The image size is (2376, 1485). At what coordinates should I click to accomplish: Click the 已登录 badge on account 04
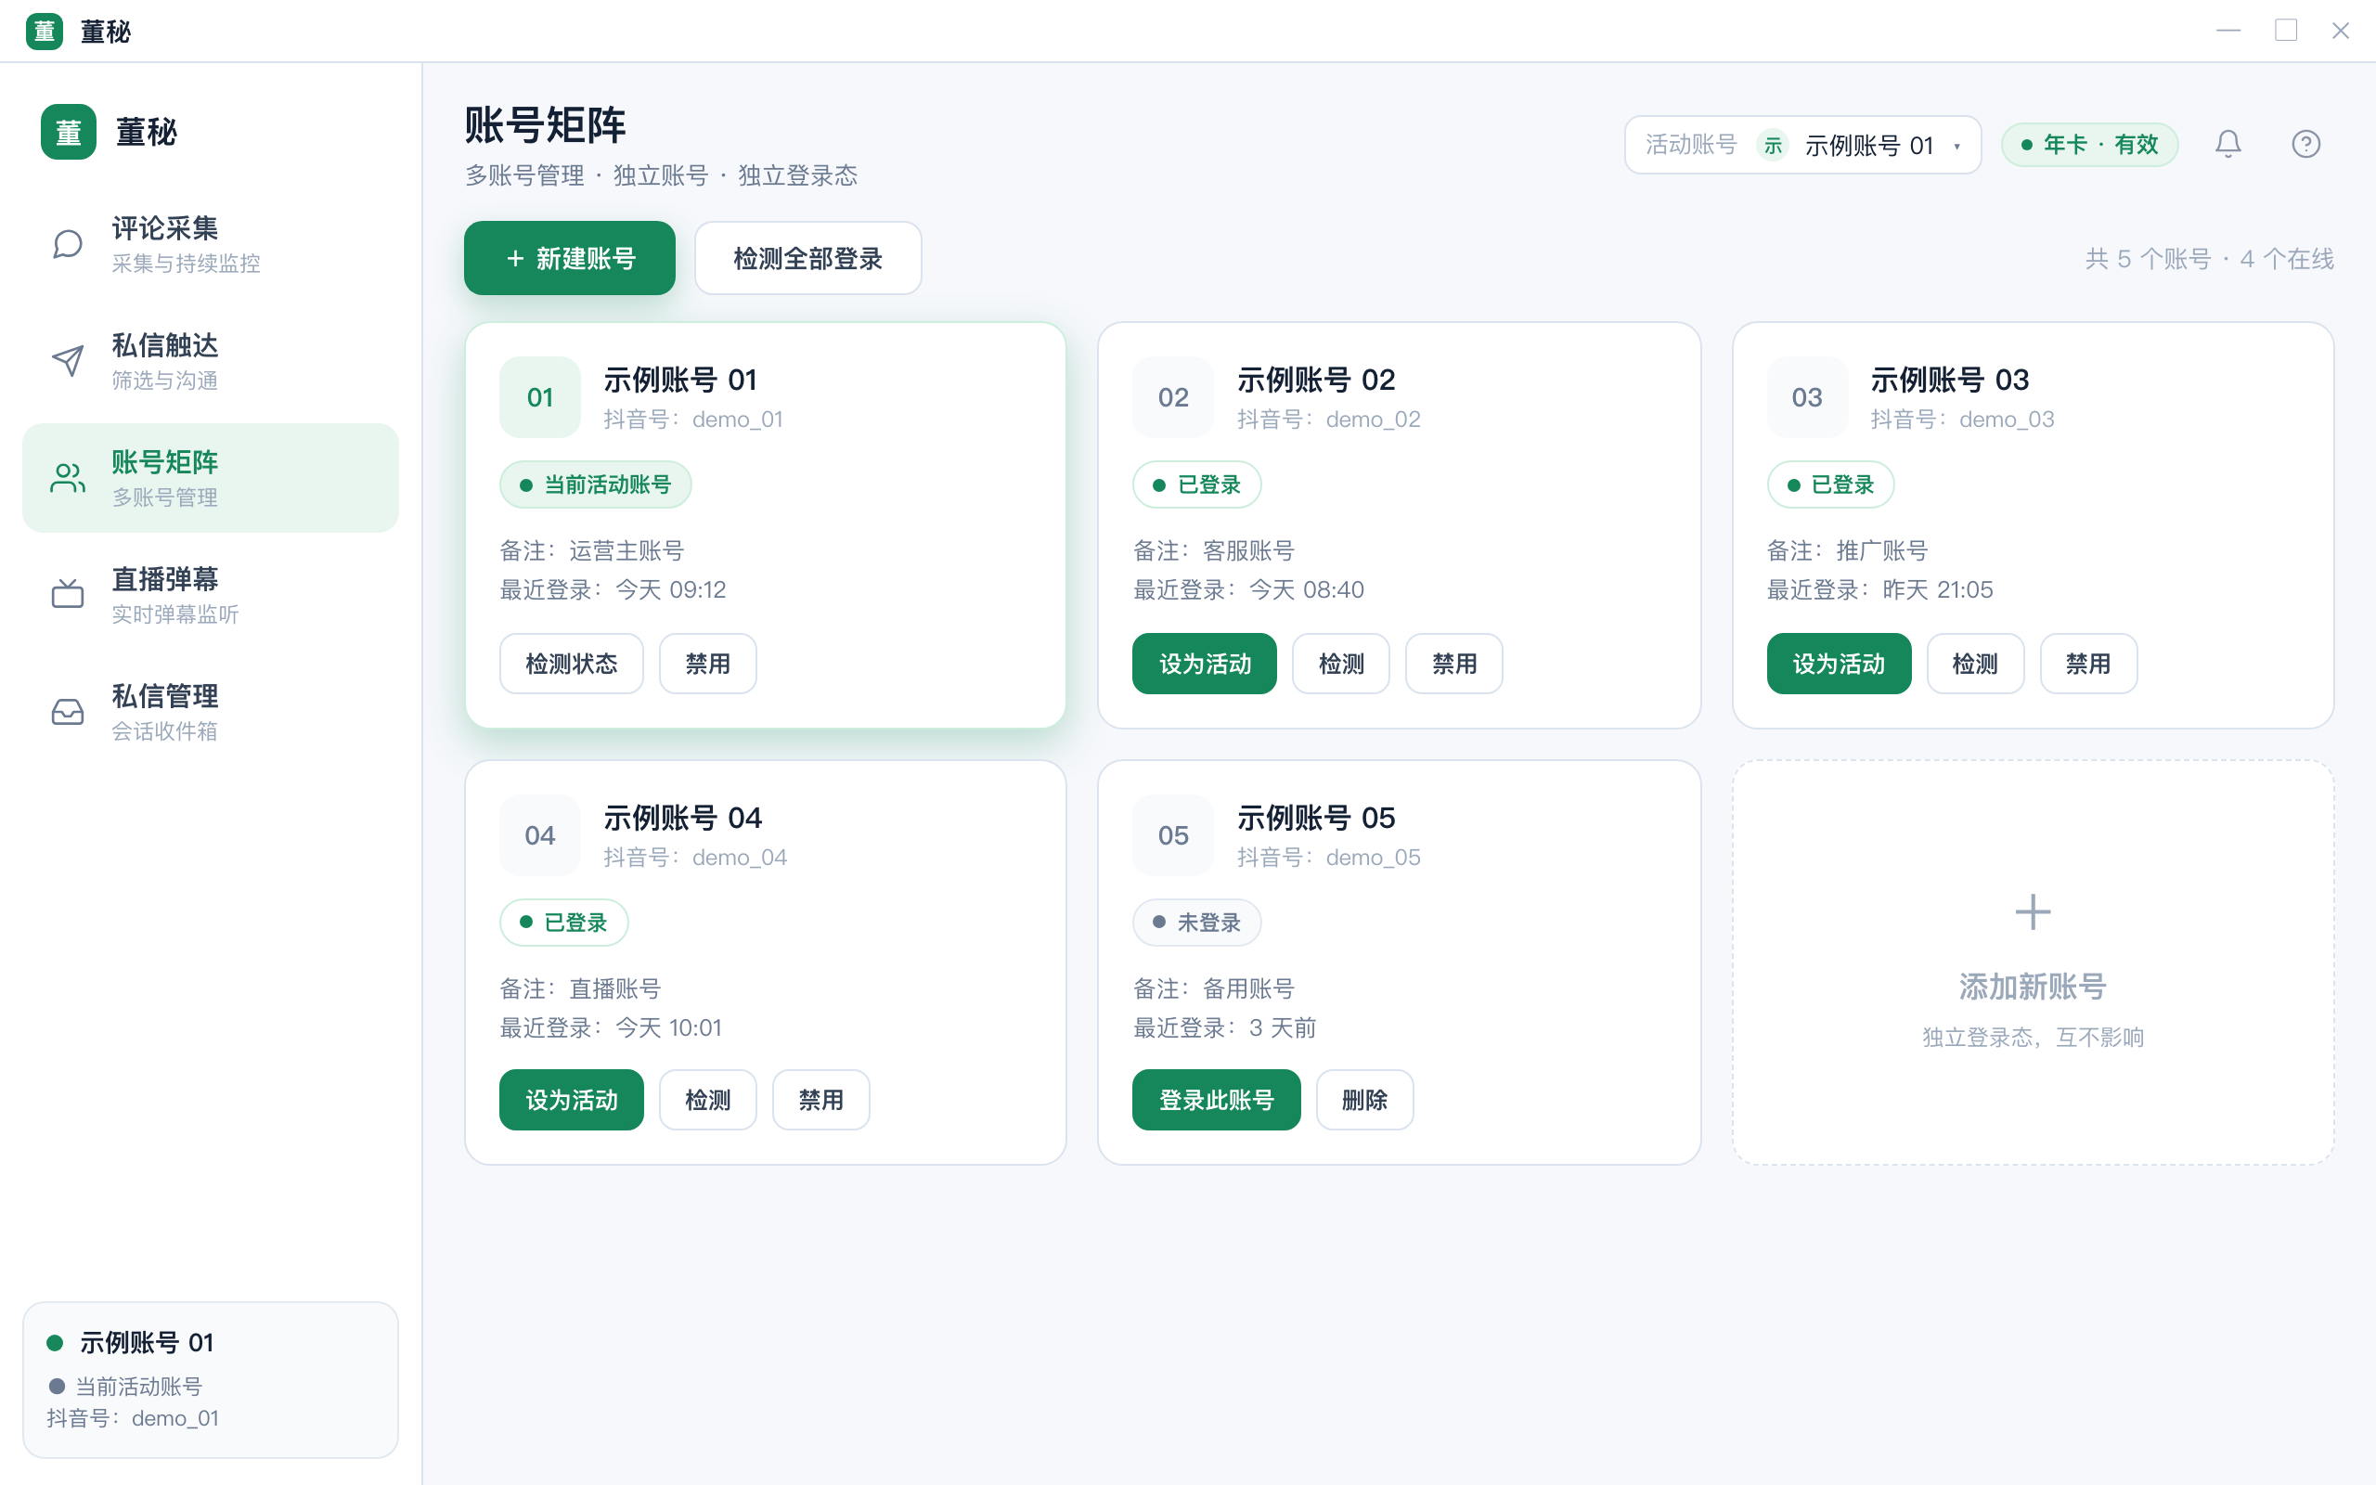tap(563, 923)
